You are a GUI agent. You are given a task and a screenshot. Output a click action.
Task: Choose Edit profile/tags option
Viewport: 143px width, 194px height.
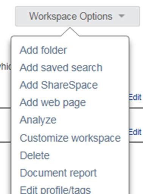click(55, 190)
